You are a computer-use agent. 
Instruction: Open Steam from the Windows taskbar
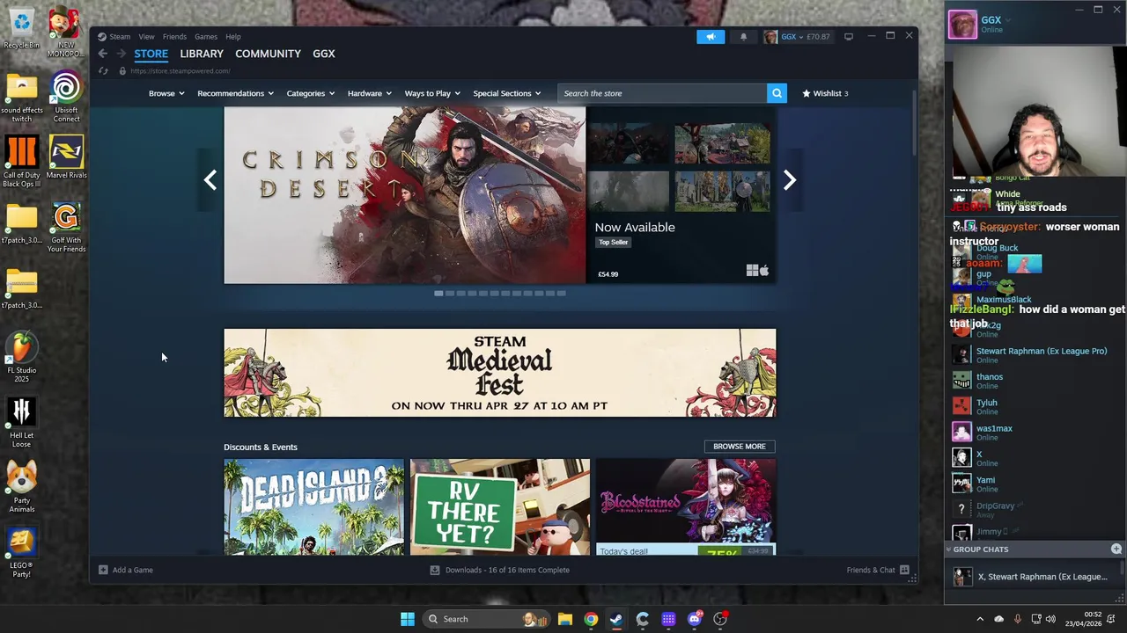coord(616,619)
